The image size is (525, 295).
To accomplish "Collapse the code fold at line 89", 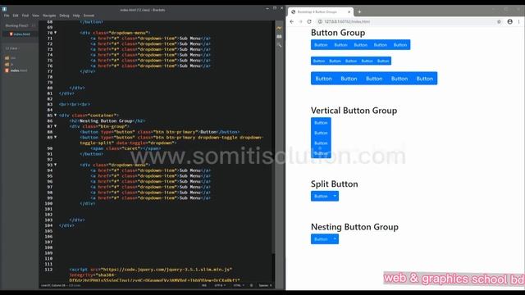I will pos(55,137).
